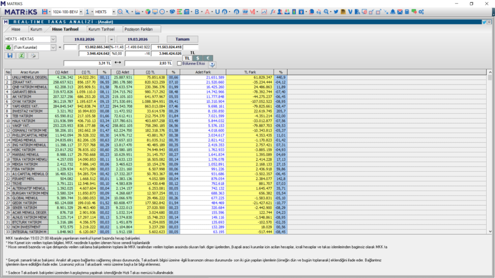
Task: Switch to the Kurum tab
Action: tap(36, 29)
